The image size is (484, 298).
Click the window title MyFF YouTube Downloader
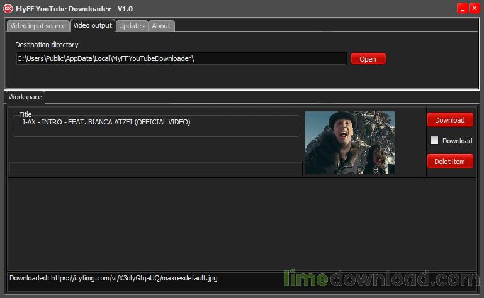pos(74,9)
